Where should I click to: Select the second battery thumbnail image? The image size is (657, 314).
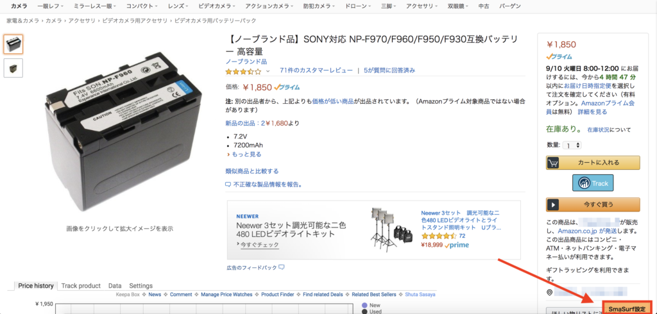(x=13, y=68)
